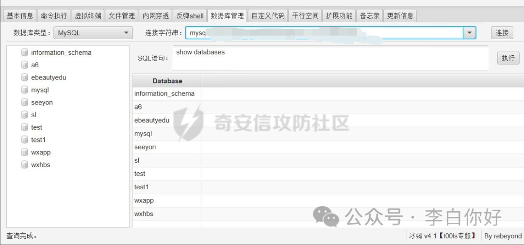Click the wxhbs database icon in tree
Screen dimensions: 524x245
(24, 165)
